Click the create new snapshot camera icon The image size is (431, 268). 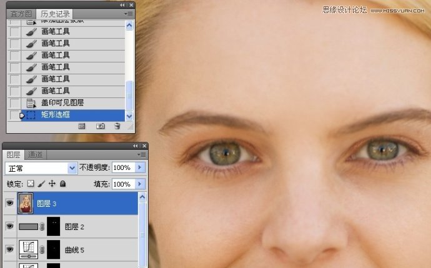pyautogui.click(x=100, y=126)
